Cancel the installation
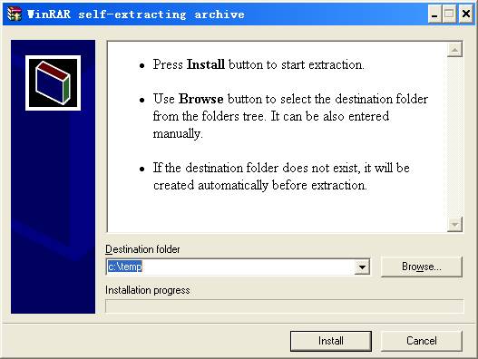Image resolution: width=478 pixels, height=359 pixels. point(421,341)
